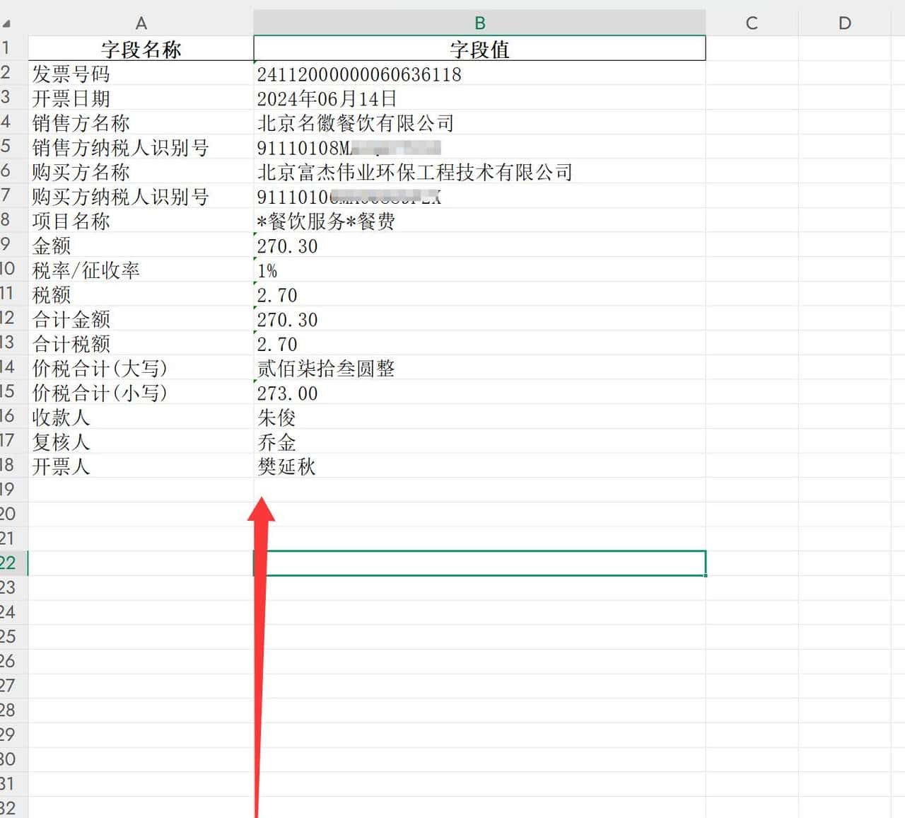Click cell labeled 销售方纳税人识别号

point(141,147)
